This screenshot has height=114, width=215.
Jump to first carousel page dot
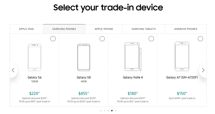coord(101,111)
